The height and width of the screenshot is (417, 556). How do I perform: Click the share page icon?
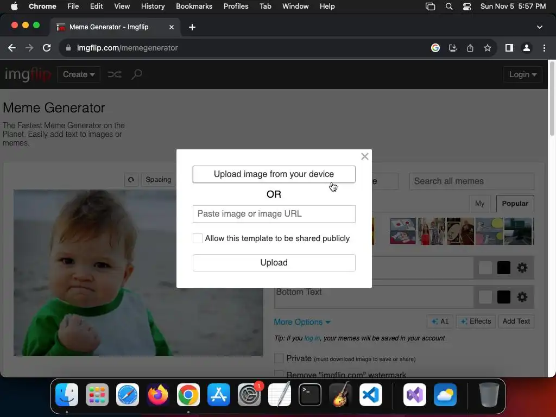click(x=470, y=48)
